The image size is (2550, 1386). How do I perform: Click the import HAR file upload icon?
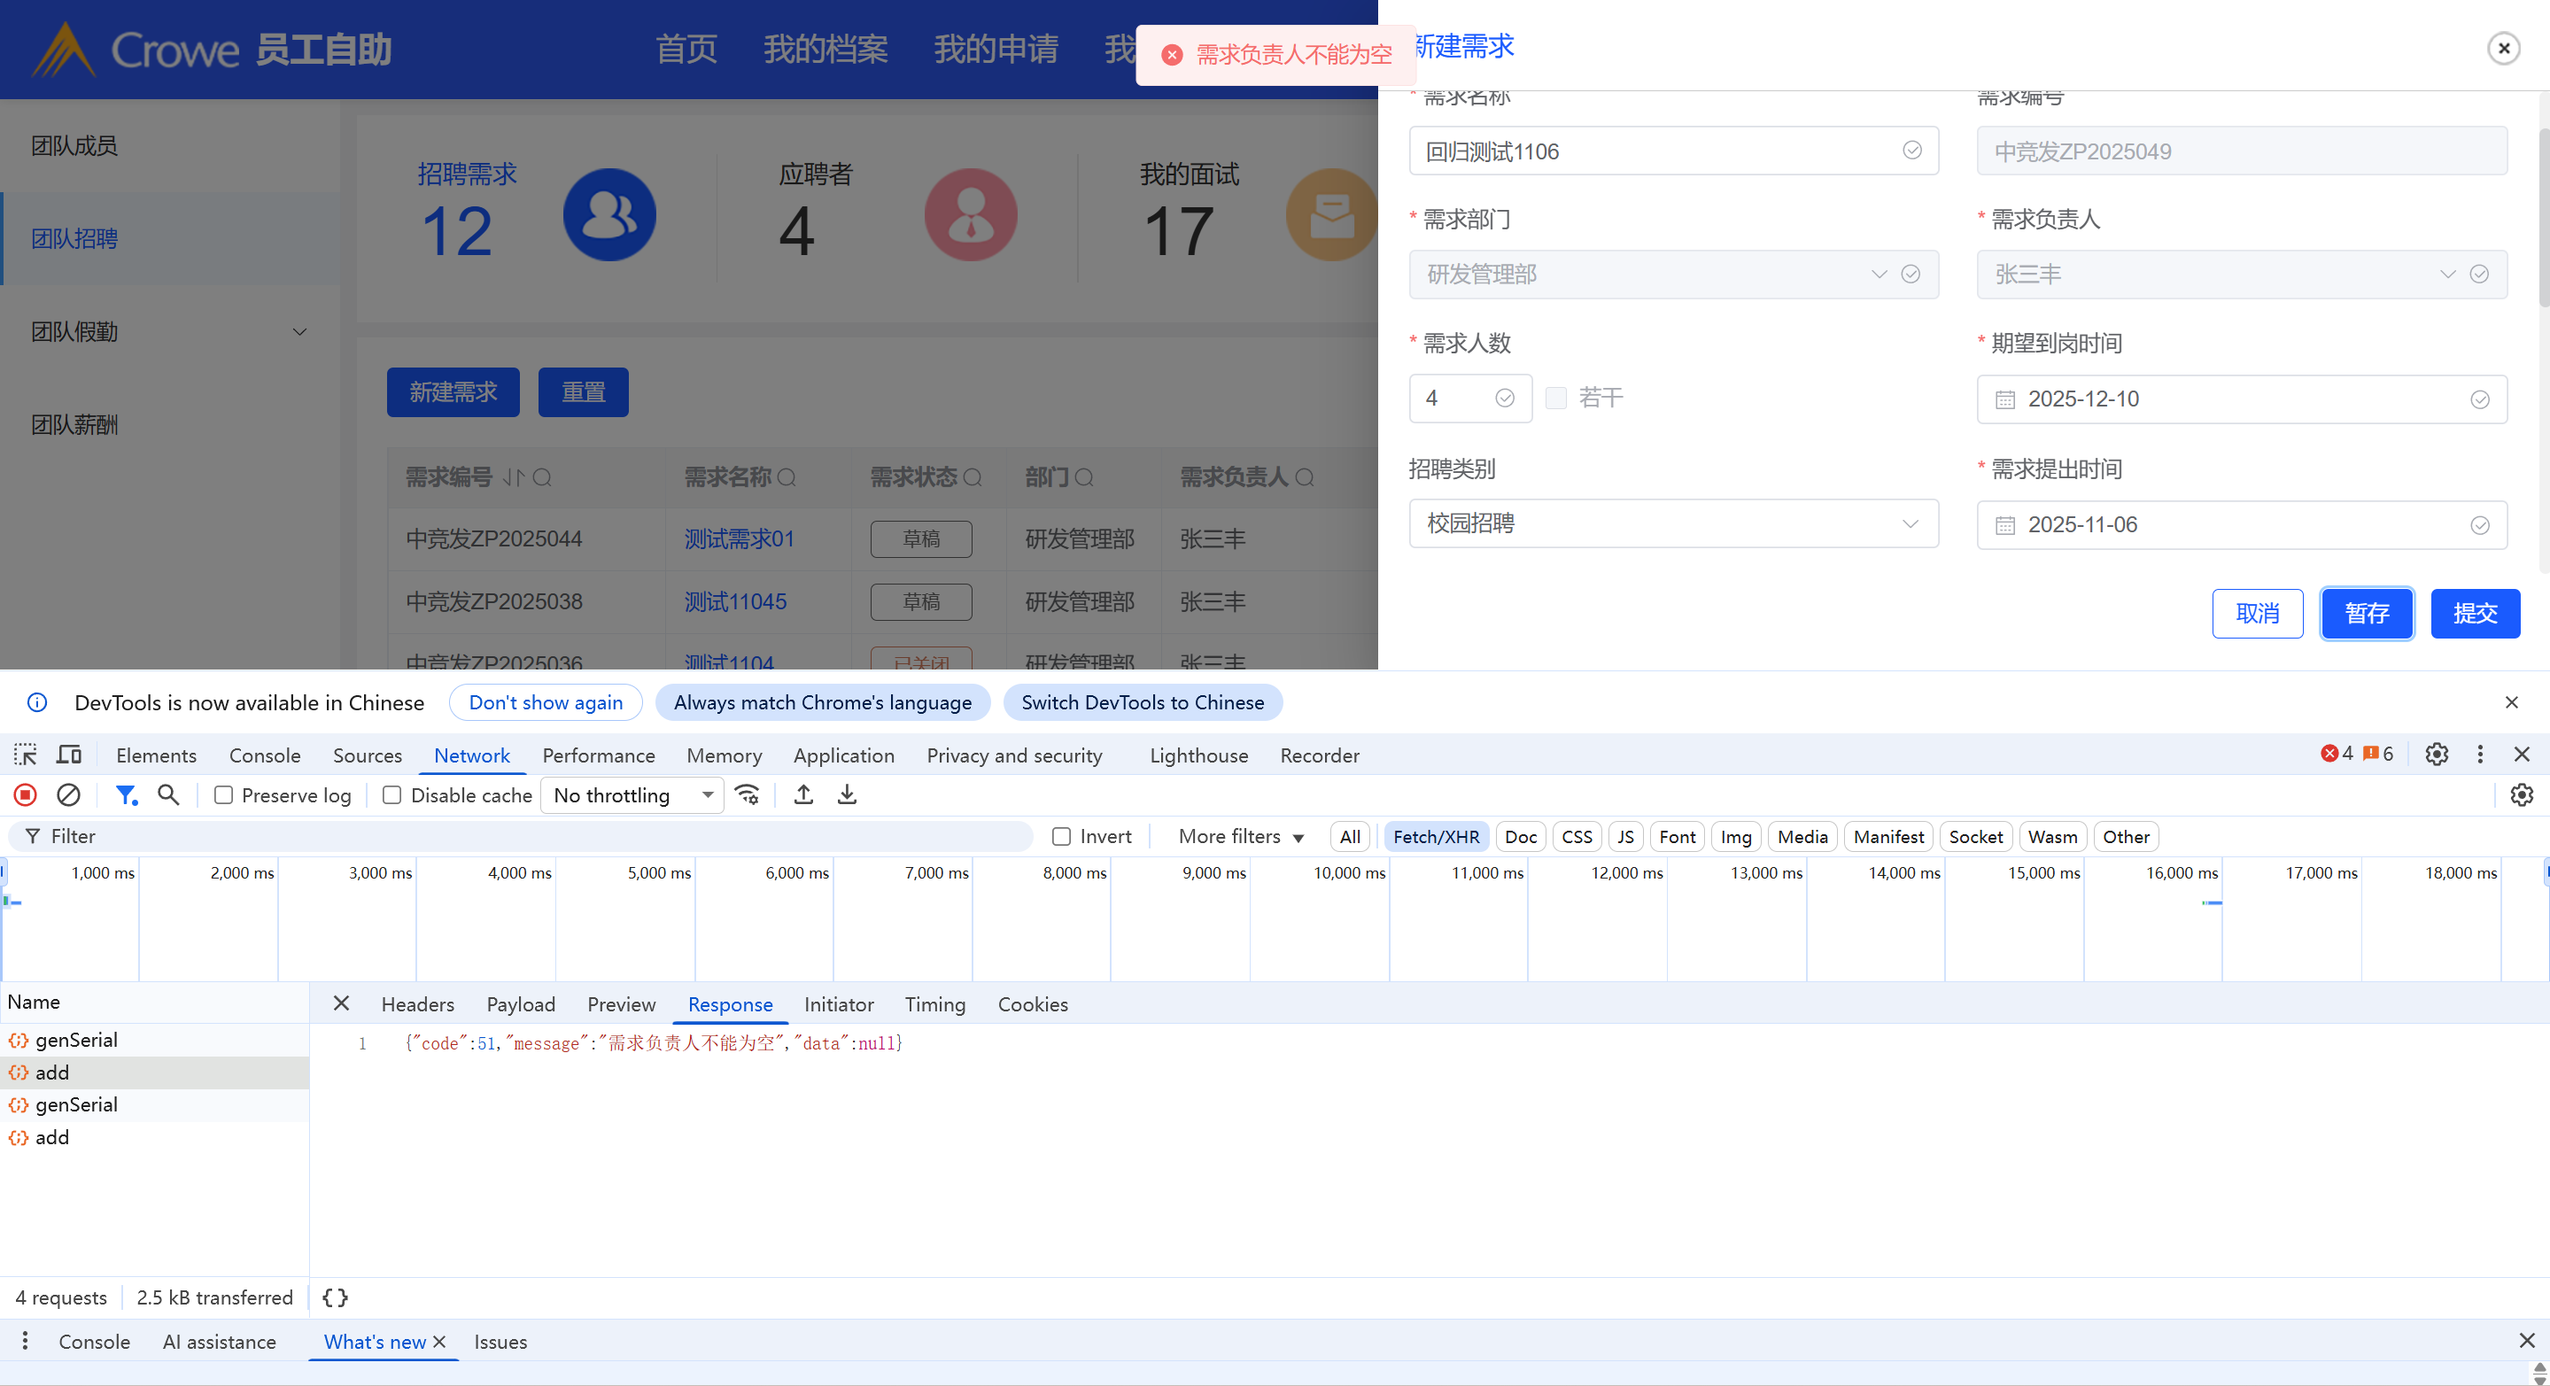[804, 795]
